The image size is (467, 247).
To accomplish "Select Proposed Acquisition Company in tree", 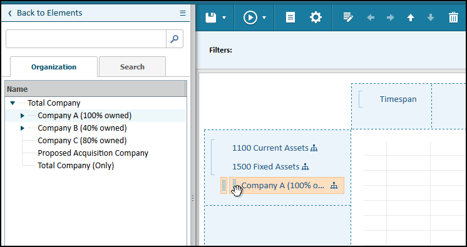I will (93, 153).
